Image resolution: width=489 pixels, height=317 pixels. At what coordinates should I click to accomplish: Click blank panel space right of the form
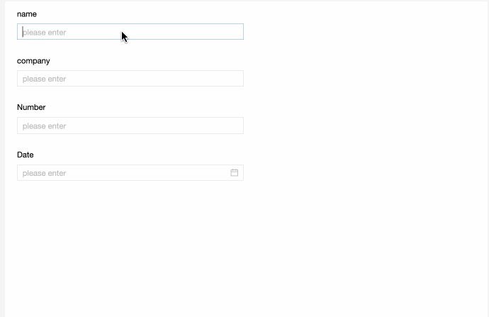tap(365, 125)
